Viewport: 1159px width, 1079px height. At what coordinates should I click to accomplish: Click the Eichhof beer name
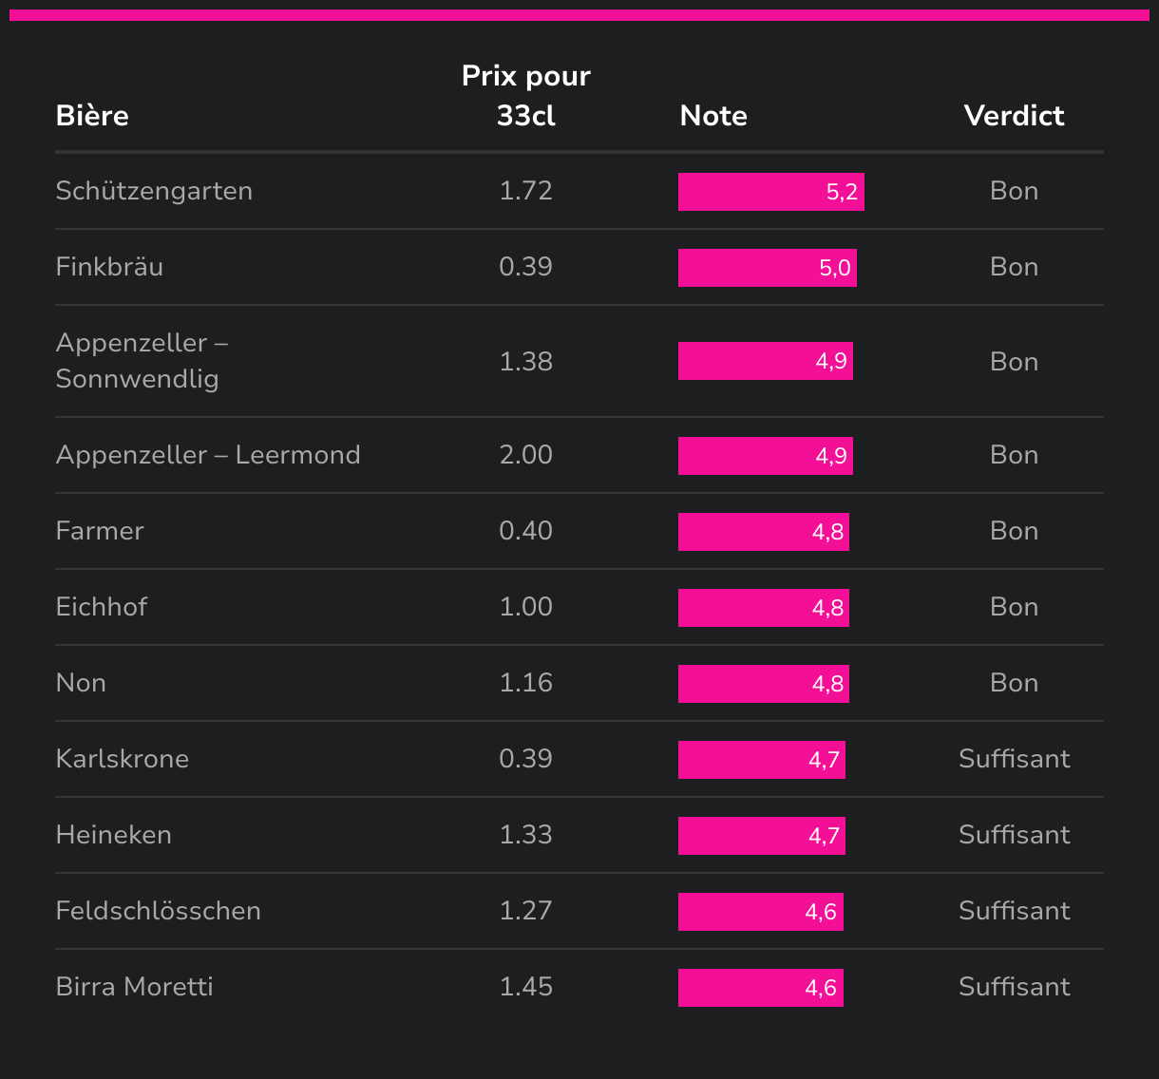coord(102,607)
